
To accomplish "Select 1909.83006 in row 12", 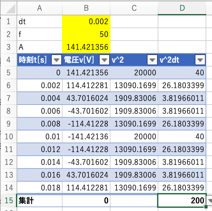I will tap(134, 162).
